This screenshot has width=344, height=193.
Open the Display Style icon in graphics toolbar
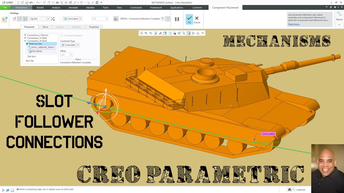point(160,33)
